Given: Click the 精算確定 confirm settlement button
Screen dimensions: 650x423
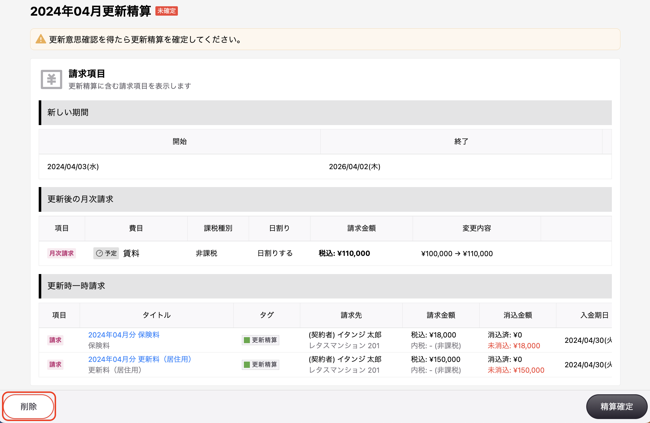Looking at the screenshot, I should 617,407.
